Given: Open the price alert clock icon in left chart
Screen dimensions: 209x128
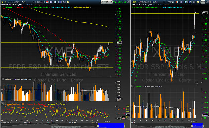Looking at the screenshot, I should coord(47,2).
